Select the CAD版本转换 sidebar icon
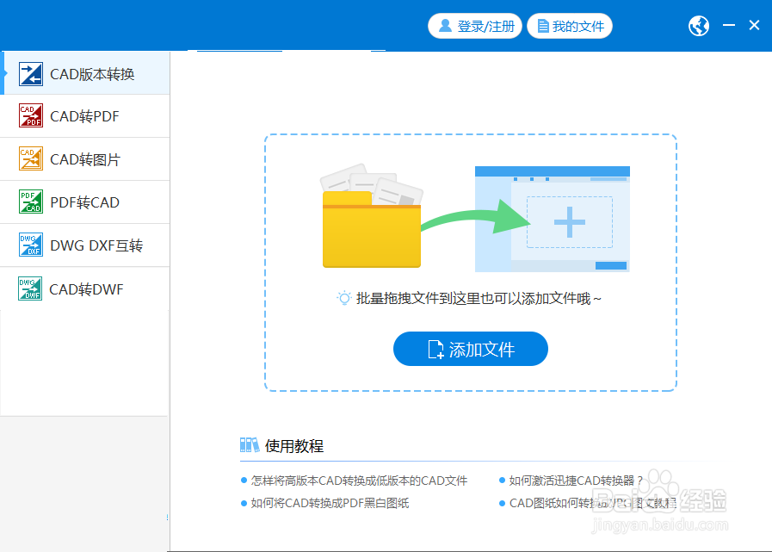772x552 pixels. click(x=29, y=73)
